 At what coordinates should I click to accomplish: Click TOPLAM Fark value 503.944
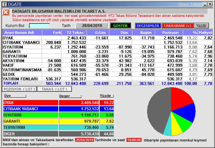[53, 83]
